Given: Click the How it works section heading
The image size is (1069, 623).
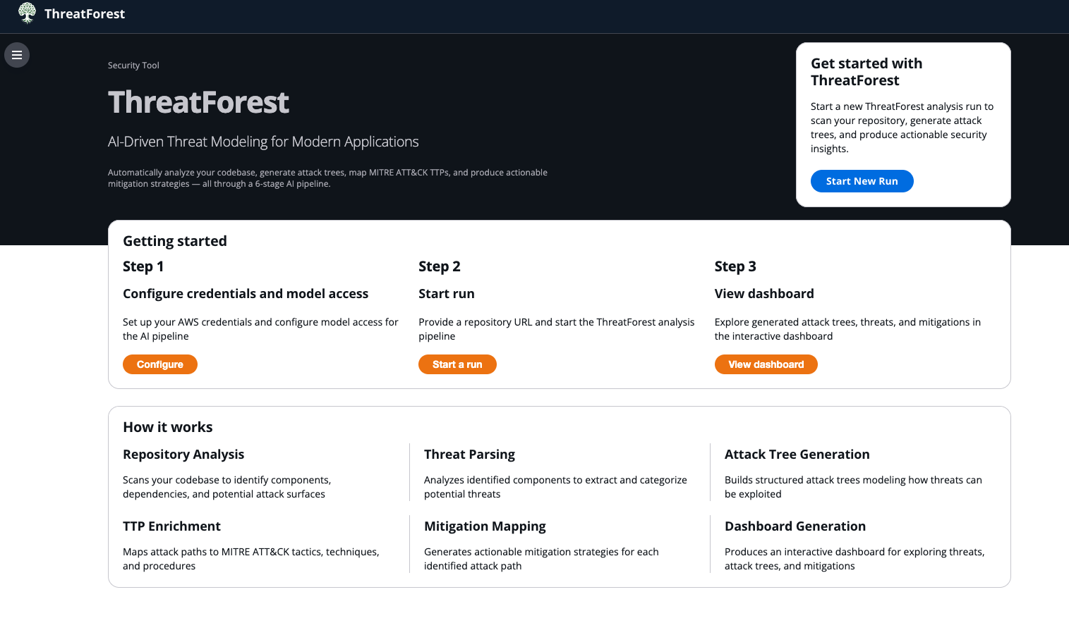Looking at the screenshot, I should 168,426.
